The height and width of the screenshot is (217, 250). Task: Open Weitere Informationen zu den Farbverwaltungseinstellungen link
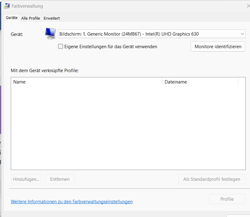point(72,202)
